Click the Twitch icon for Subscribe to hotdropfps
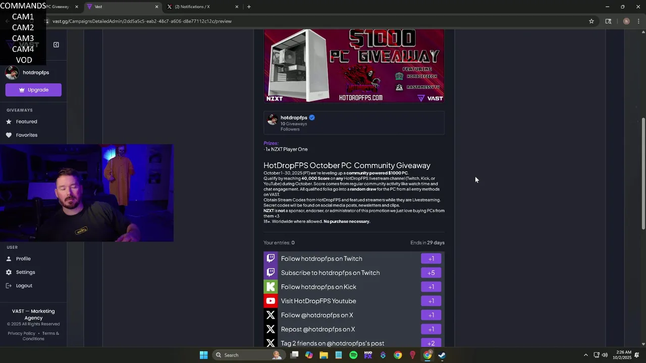Screen dimensions: 646x363 (x=271, y=273)
